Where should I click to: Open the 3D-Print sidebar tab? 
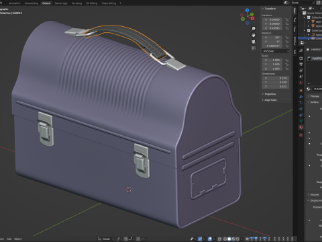295,40
